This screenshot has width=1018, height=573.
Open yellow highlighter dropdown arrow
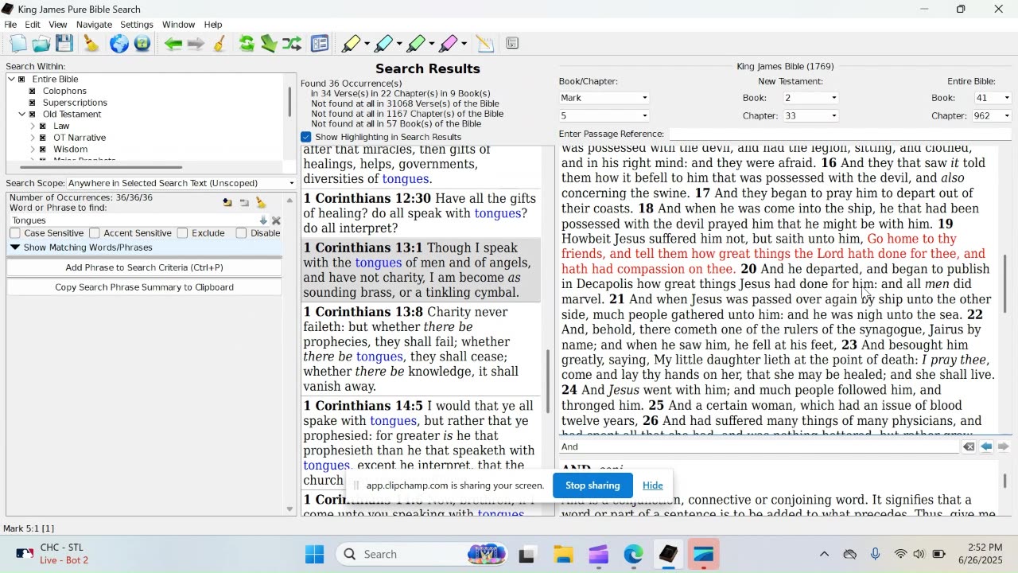click(x=367, y=44)
